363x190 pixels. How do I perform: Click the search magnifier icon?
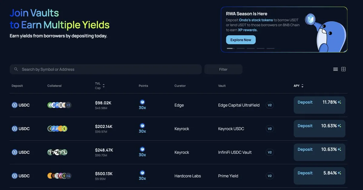pyautogui.click(x=16, y=69)
